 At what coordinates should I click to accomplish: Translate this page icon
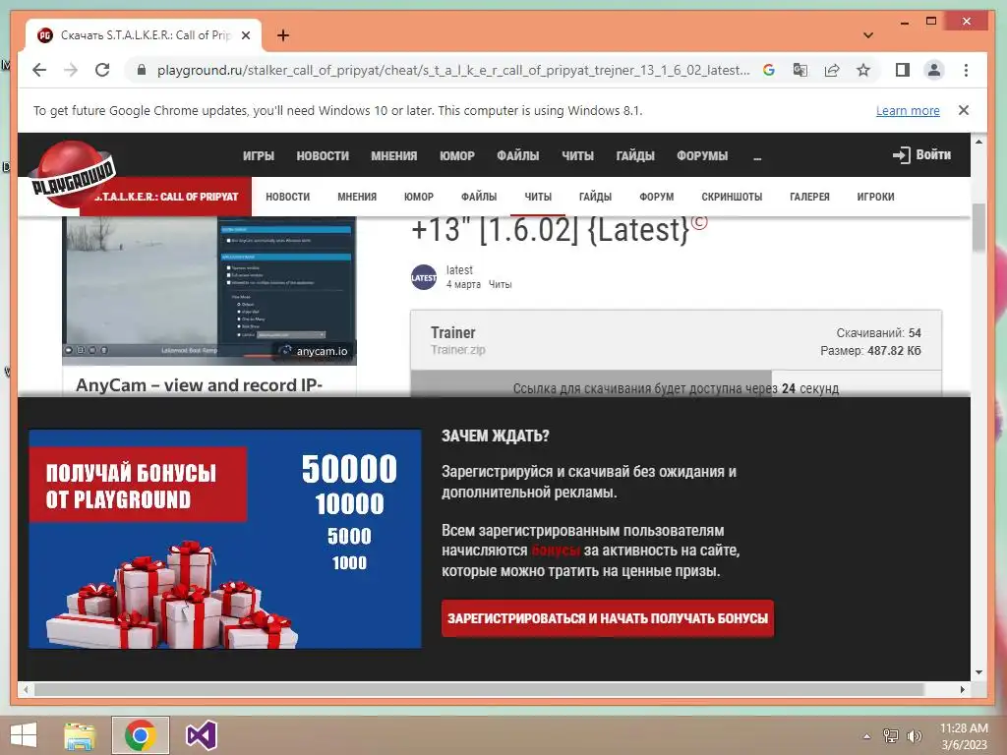coord(800,70)
